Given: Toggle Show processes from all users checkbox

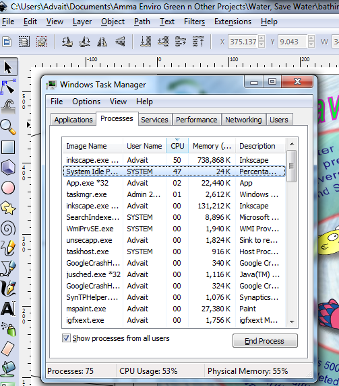Looking at the screenshot, I should (x=66, y=338).
